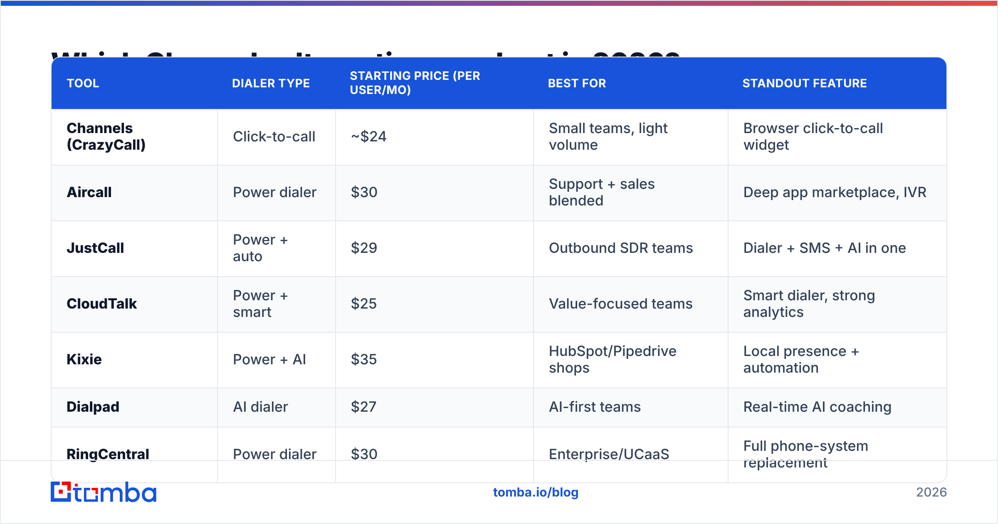Click the ~$24 price cell
This screenshot has width=998, height=524.
tap(368, 136)
